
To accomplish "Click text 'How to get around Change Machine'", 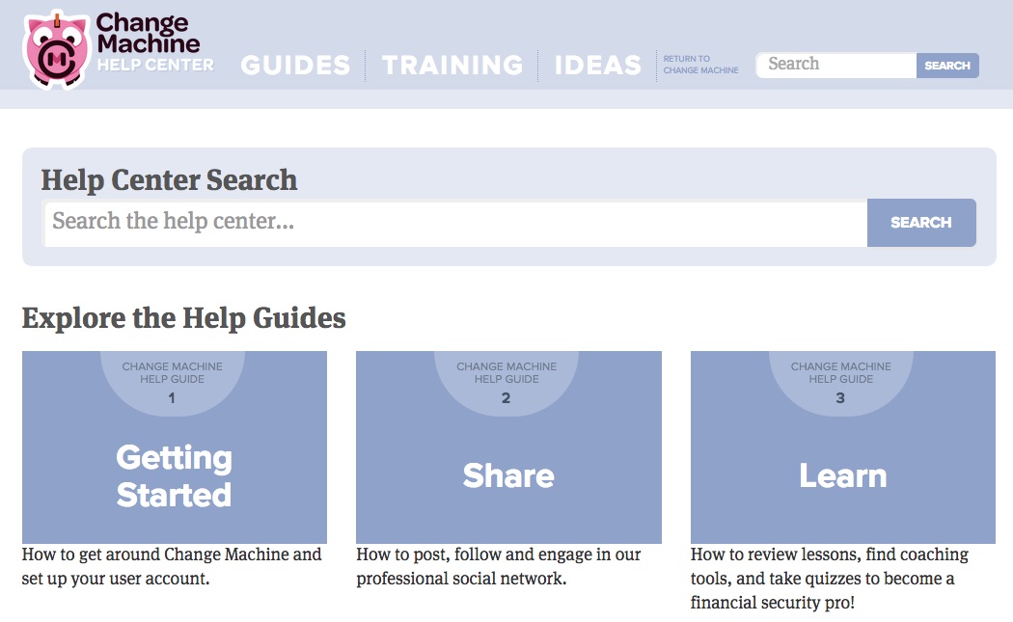I will click(155, 554).
